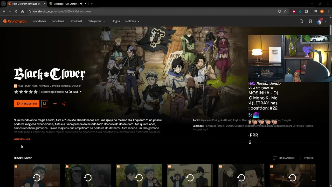Open the OPÇÕES menu
This screenshot has height=187, width=332.
pos(306,158)
